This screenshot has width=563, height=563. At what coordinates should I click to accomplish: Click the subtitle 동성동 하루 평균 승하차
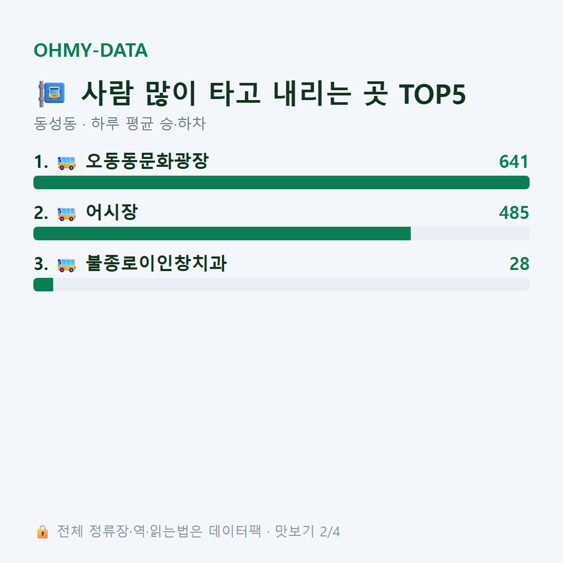coord(119,124)
